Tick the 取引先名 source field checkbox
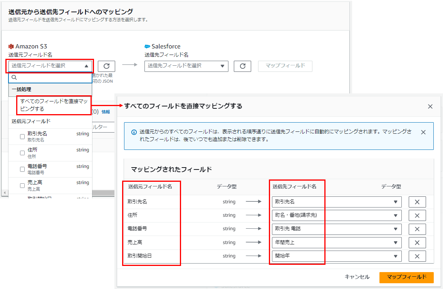The width and height of the screenshot is (443, 289). (x=22, y=136)
